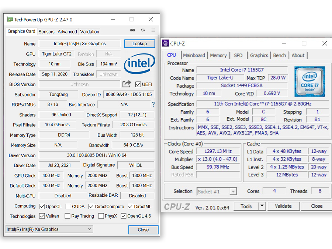Click the Memory Type DDR4 field

pyautogui.click(x=64, y=135)
